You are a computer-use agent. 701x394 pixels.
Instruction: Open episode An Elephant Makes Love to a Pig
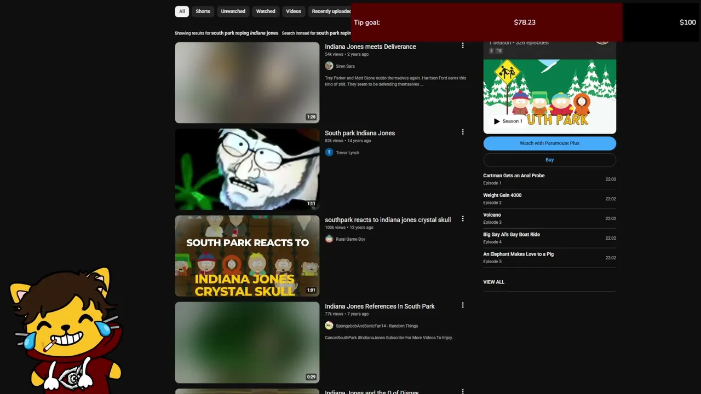(x=549, y=258)
